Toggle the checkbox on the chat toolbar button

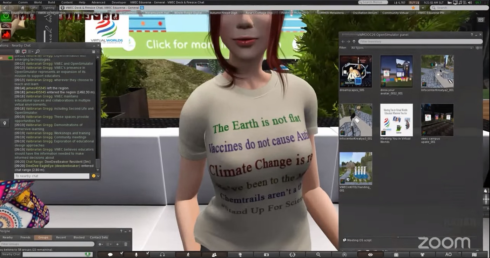(122, 253)
